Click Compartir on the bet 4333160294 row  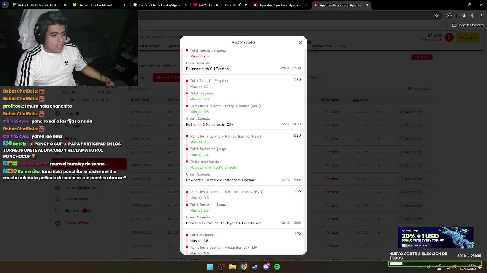pyautogui.click(x=411, y=139)
